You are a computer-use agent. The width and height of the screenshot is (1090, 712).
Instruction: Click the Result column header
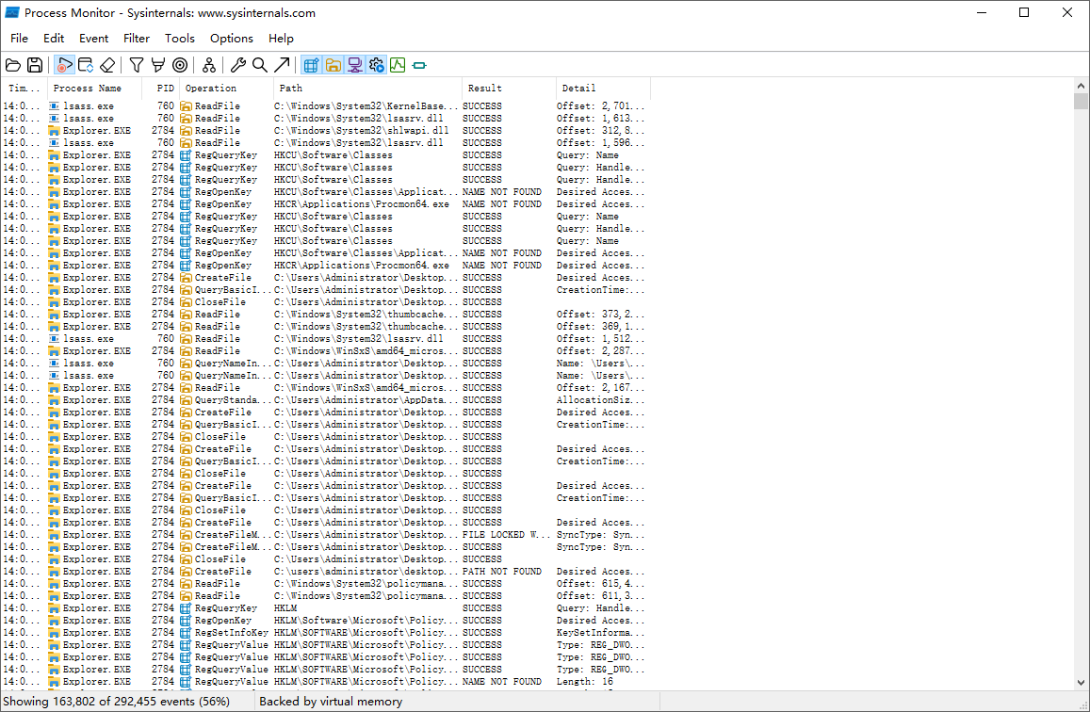(509, 89)
